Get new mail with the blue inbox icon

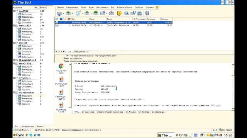(59, 13)
